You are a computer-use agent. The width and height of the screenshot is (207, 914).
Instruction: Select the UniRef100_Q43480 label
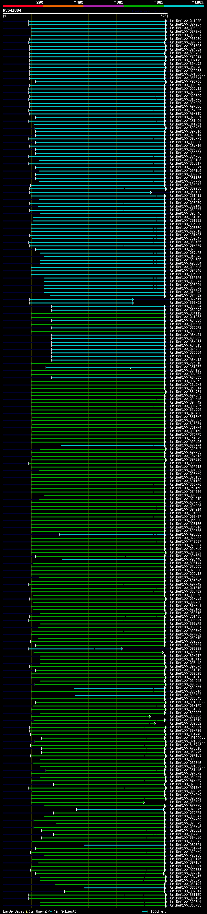coord(186,413)
